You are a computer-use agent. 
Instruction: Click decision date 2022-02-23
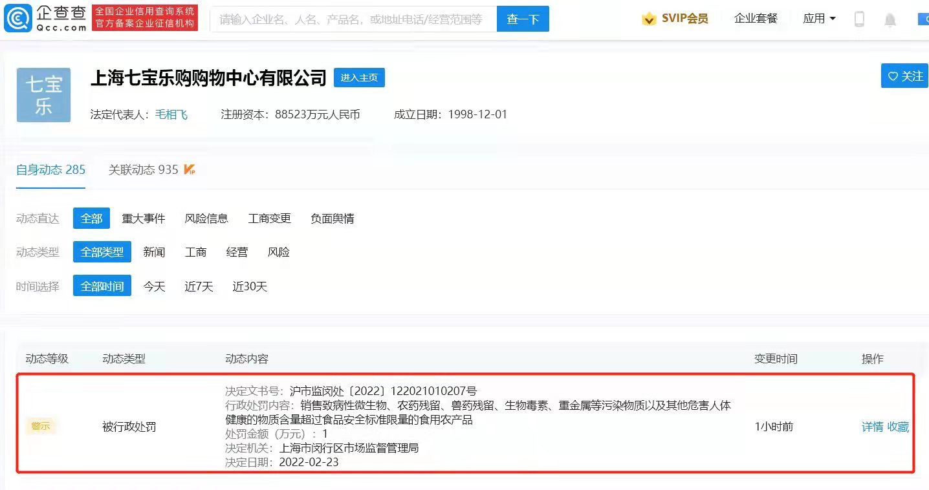[x=309, y=462]
